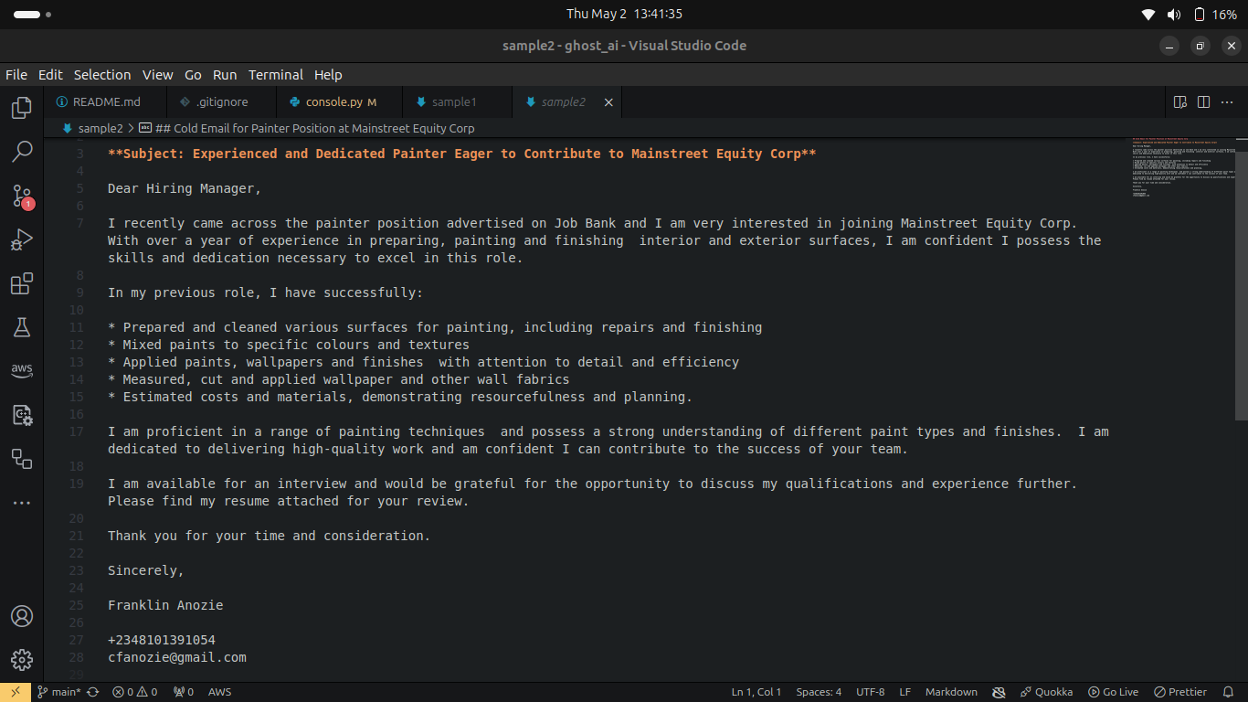Click the remote window indicator in status bar
The image size is (1248, 702).
[x=16, y=692]
